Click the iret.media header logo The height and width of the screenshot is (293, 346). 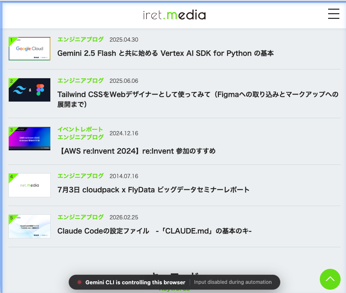(x=174, y=15)
